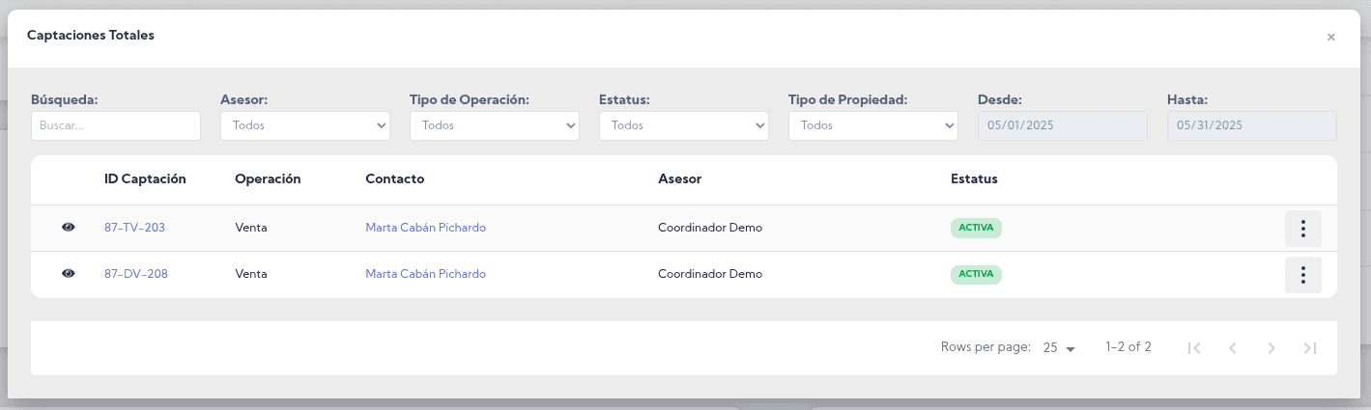Expand the Asesor dropdown filter
The height and width of the screenshot is (410, 1371).
(x=304, y=125)
